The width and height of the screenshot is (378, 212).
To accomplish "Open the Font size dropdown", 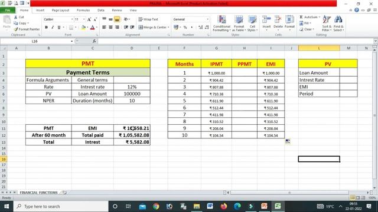I will coord(84,19).
